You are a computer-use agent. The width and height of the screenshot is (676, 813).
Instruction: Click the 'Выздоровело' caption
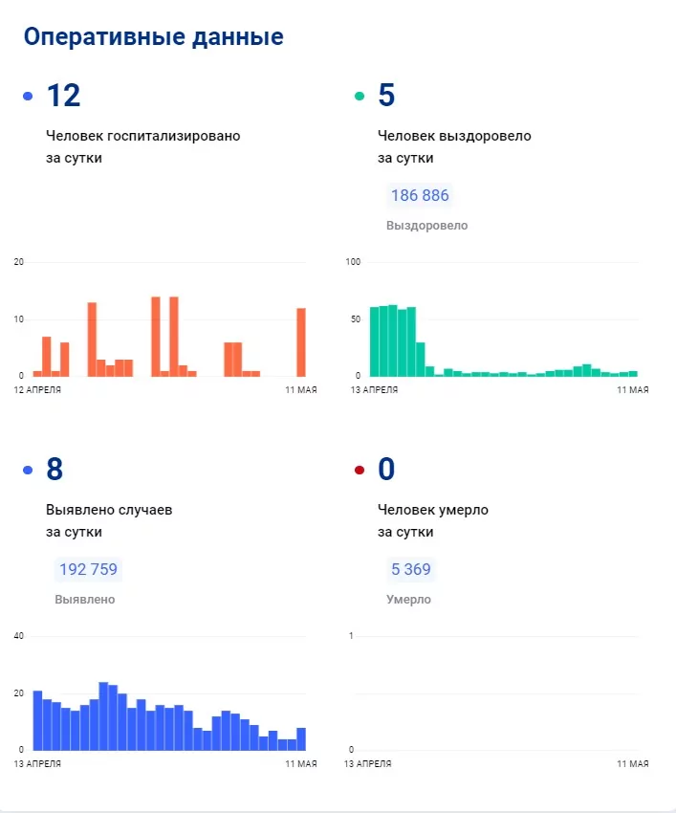point(426,226)
